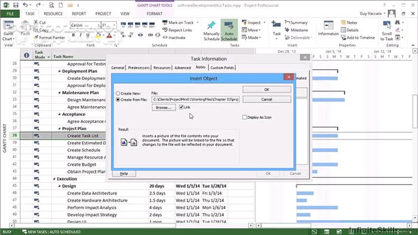Image resolution: width=418 pixels, height=235 pixels.
Task: Click Cancel in Insert Object dialog
Action: [266, 99]
